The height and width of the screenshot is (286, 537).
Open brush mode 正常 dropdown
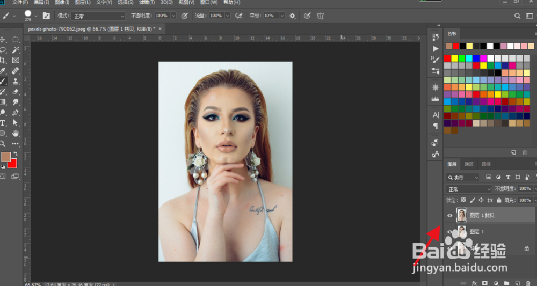(x=98, y=16)
